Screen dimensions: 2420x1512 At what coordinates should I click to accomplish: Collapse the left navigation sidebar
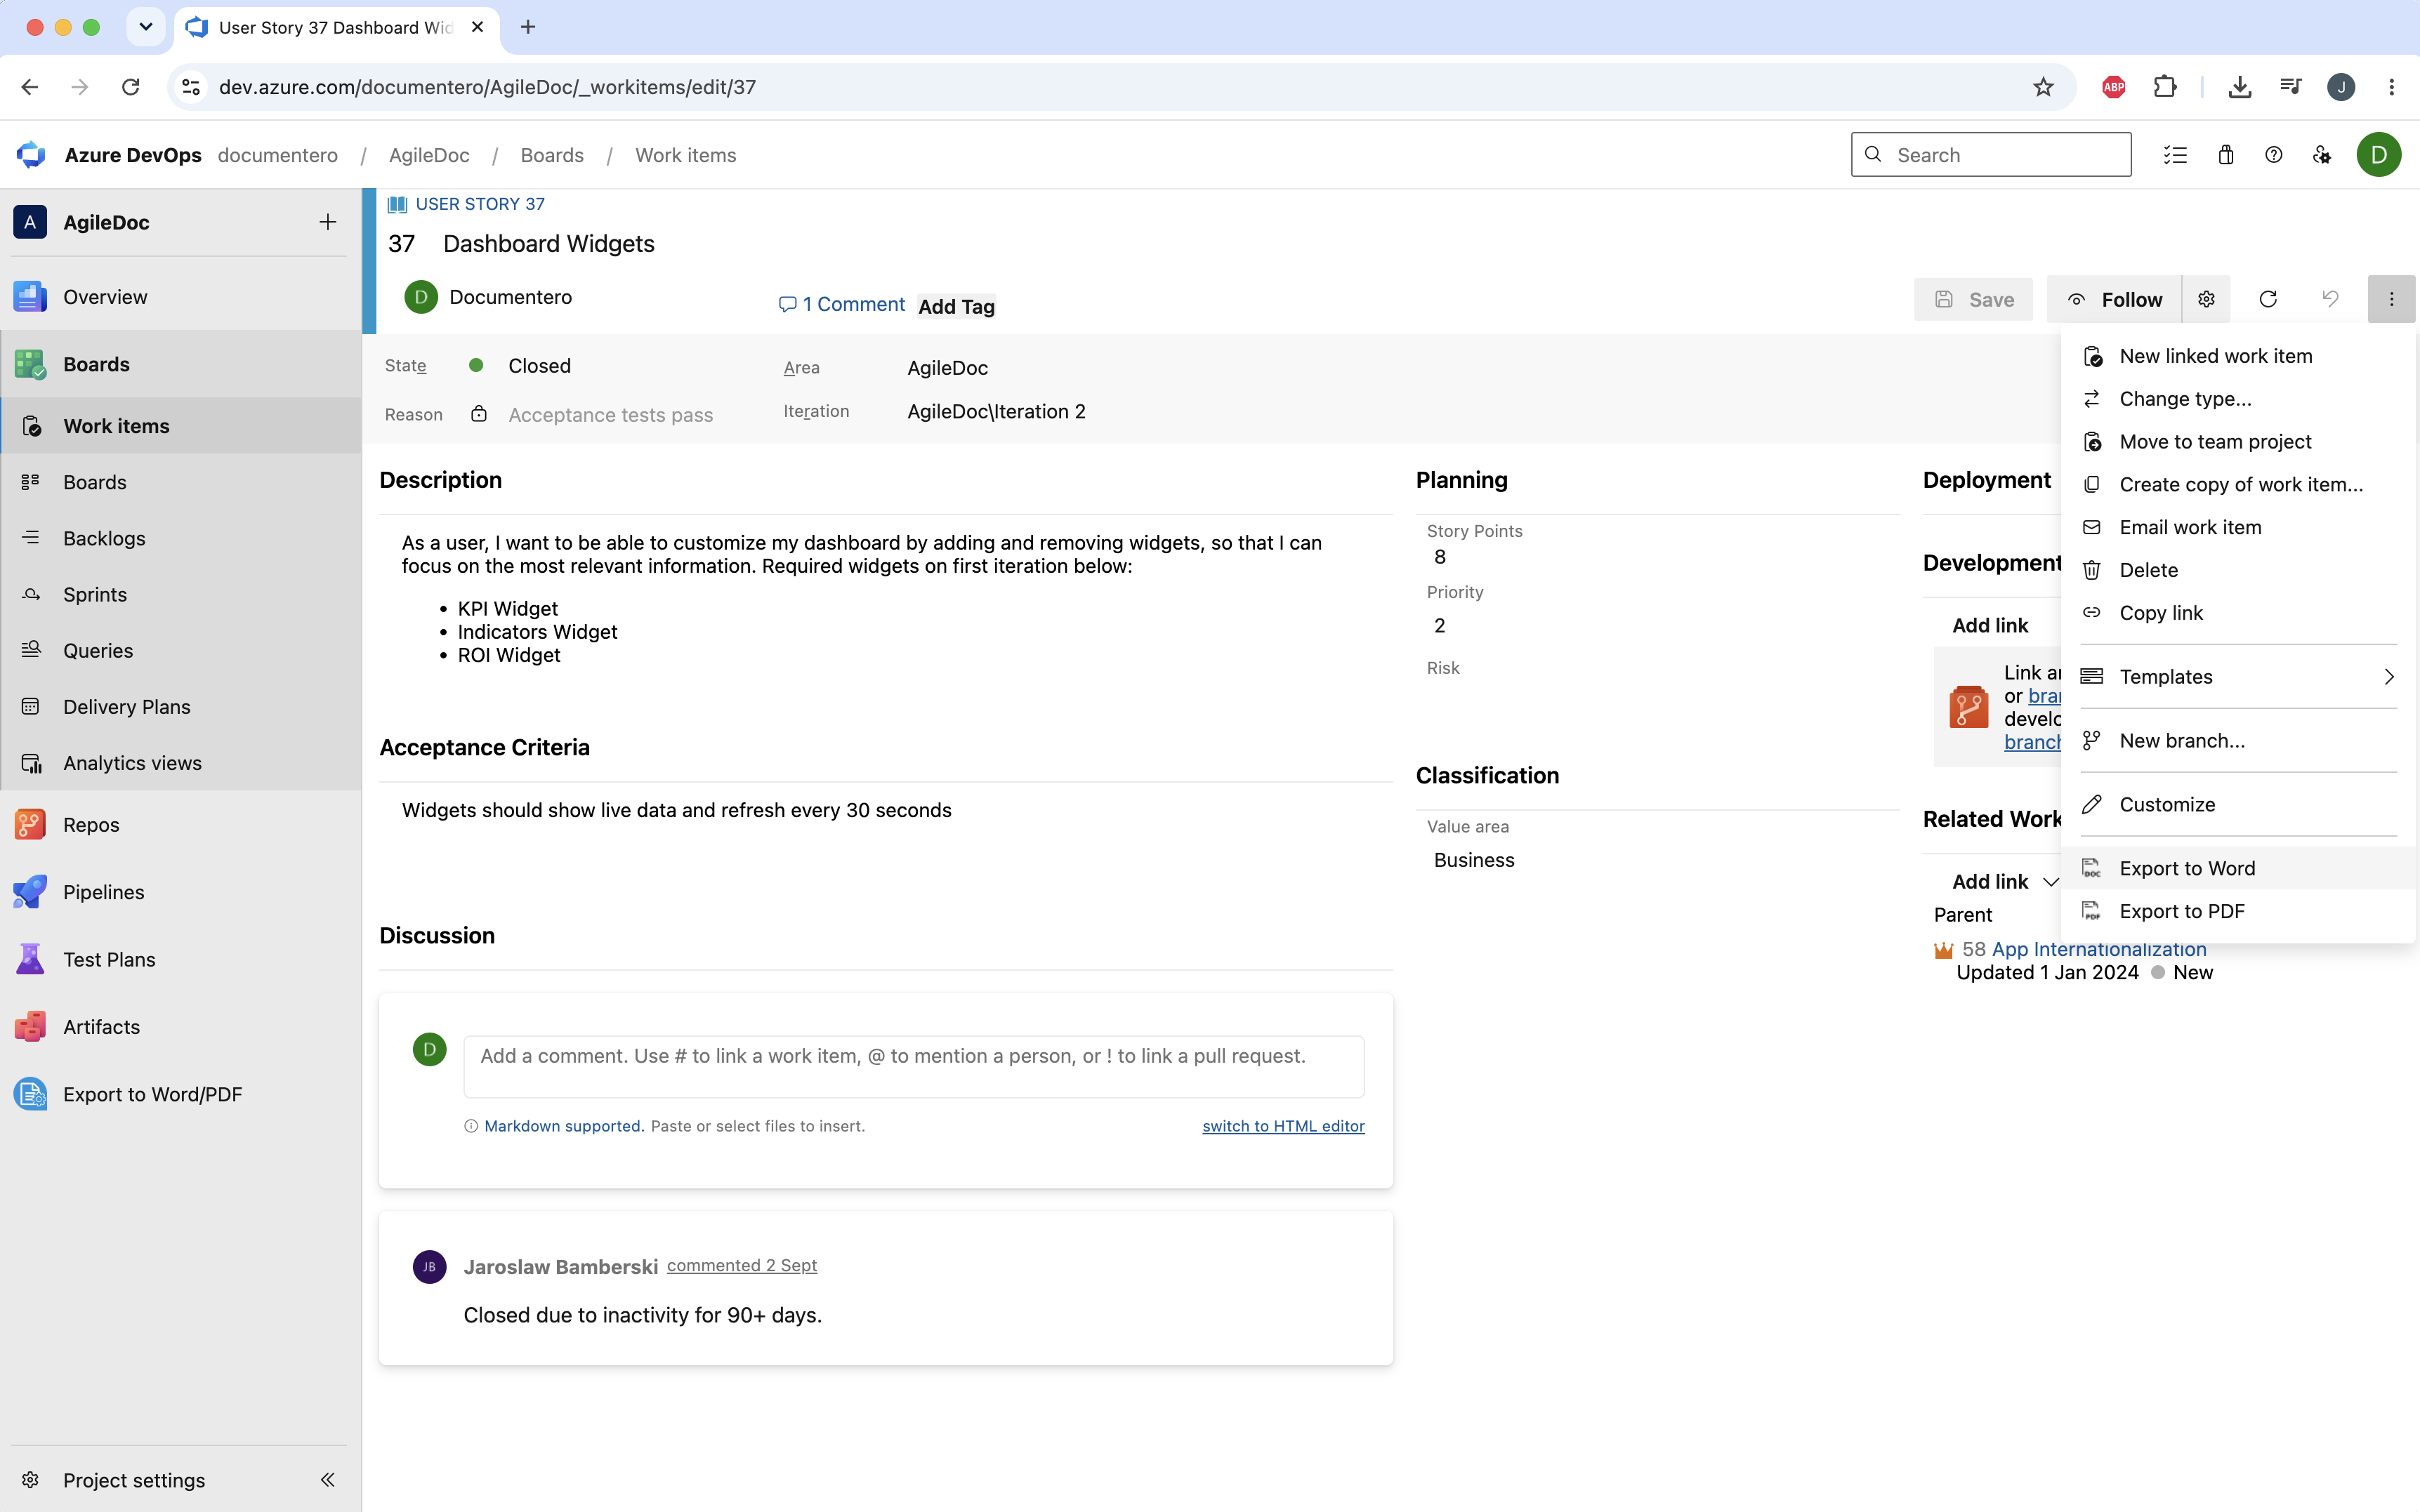pos(327,1480)
